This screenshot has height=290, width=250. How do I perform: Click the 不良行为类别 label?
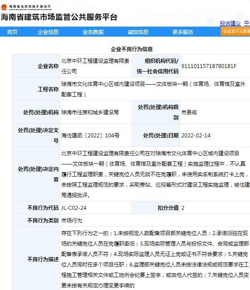click(x=43, y=221)
